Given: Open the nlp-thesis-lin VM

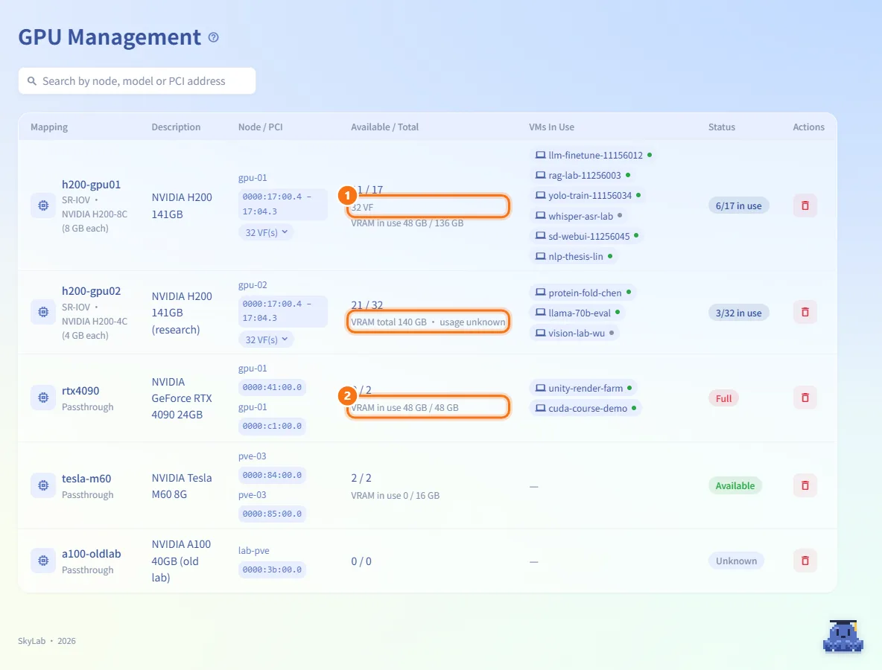Looking at the screenshot, I should [574, 256].
